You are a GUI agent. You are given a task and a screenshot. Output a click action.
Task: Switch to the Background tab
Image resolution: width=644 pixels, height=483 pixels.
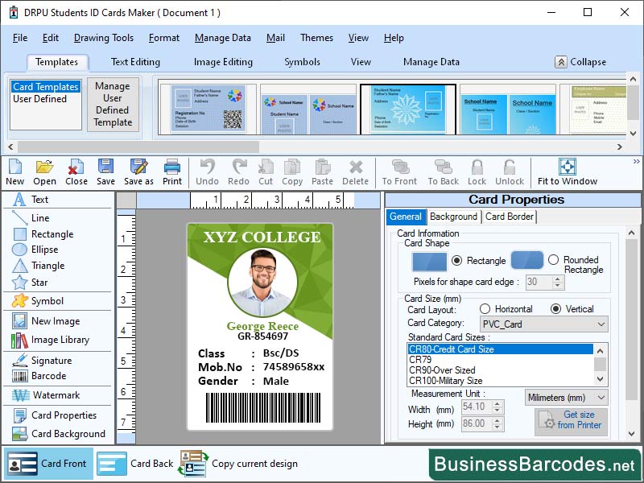coord(453,217)
